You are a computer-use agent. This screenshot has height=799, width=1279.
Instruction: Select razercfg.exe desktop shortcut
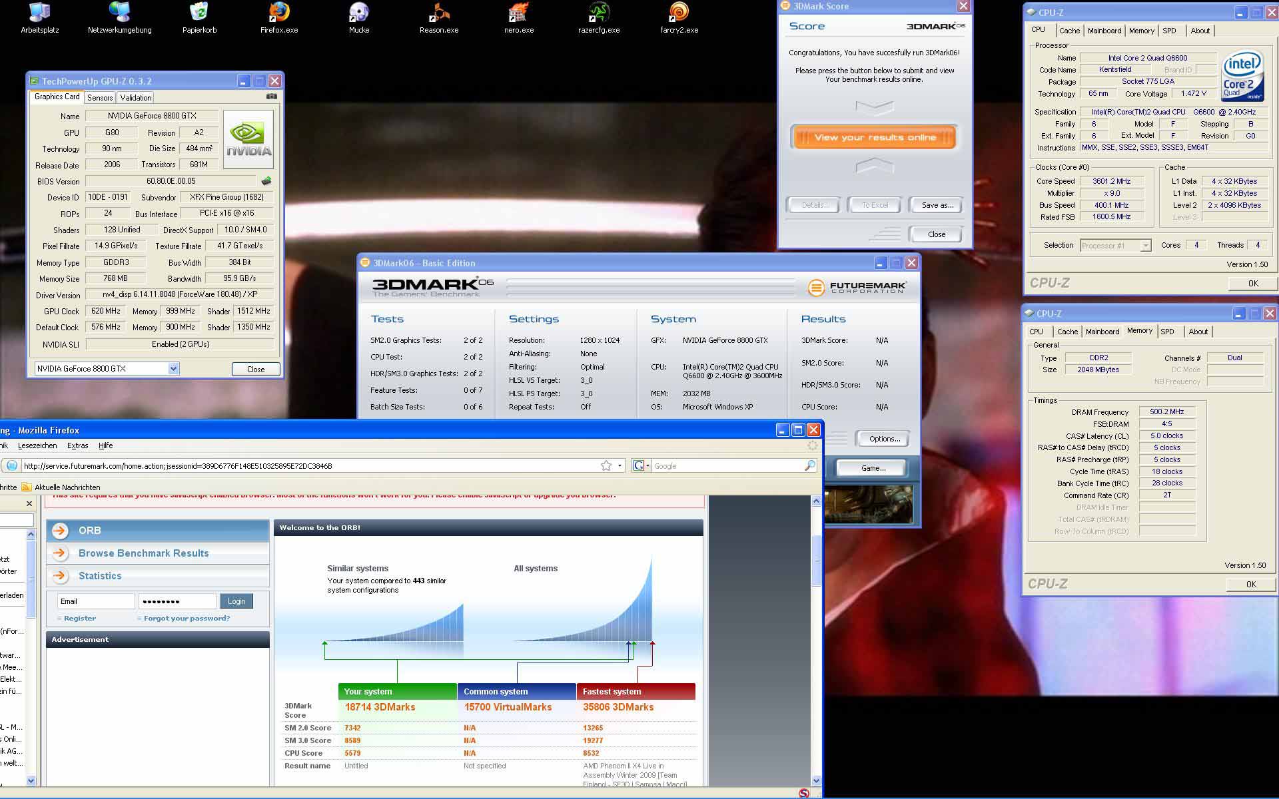pos(599,18)
